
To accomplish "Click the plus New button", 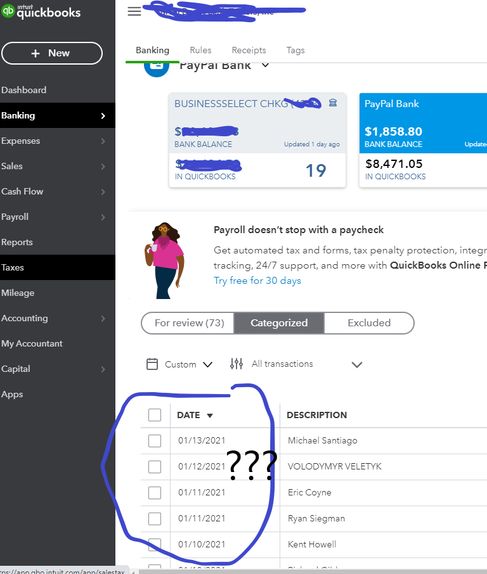I will (x=51, y=53).
